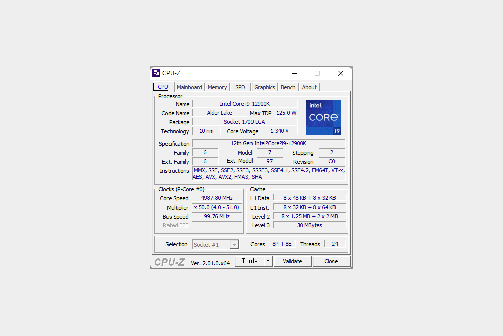Click the Level 2 value '8 x 1.25 MB + 2 x 2 MB'
Image resolution: width=503 pixels, height=336 pixels.
point(309,216)
